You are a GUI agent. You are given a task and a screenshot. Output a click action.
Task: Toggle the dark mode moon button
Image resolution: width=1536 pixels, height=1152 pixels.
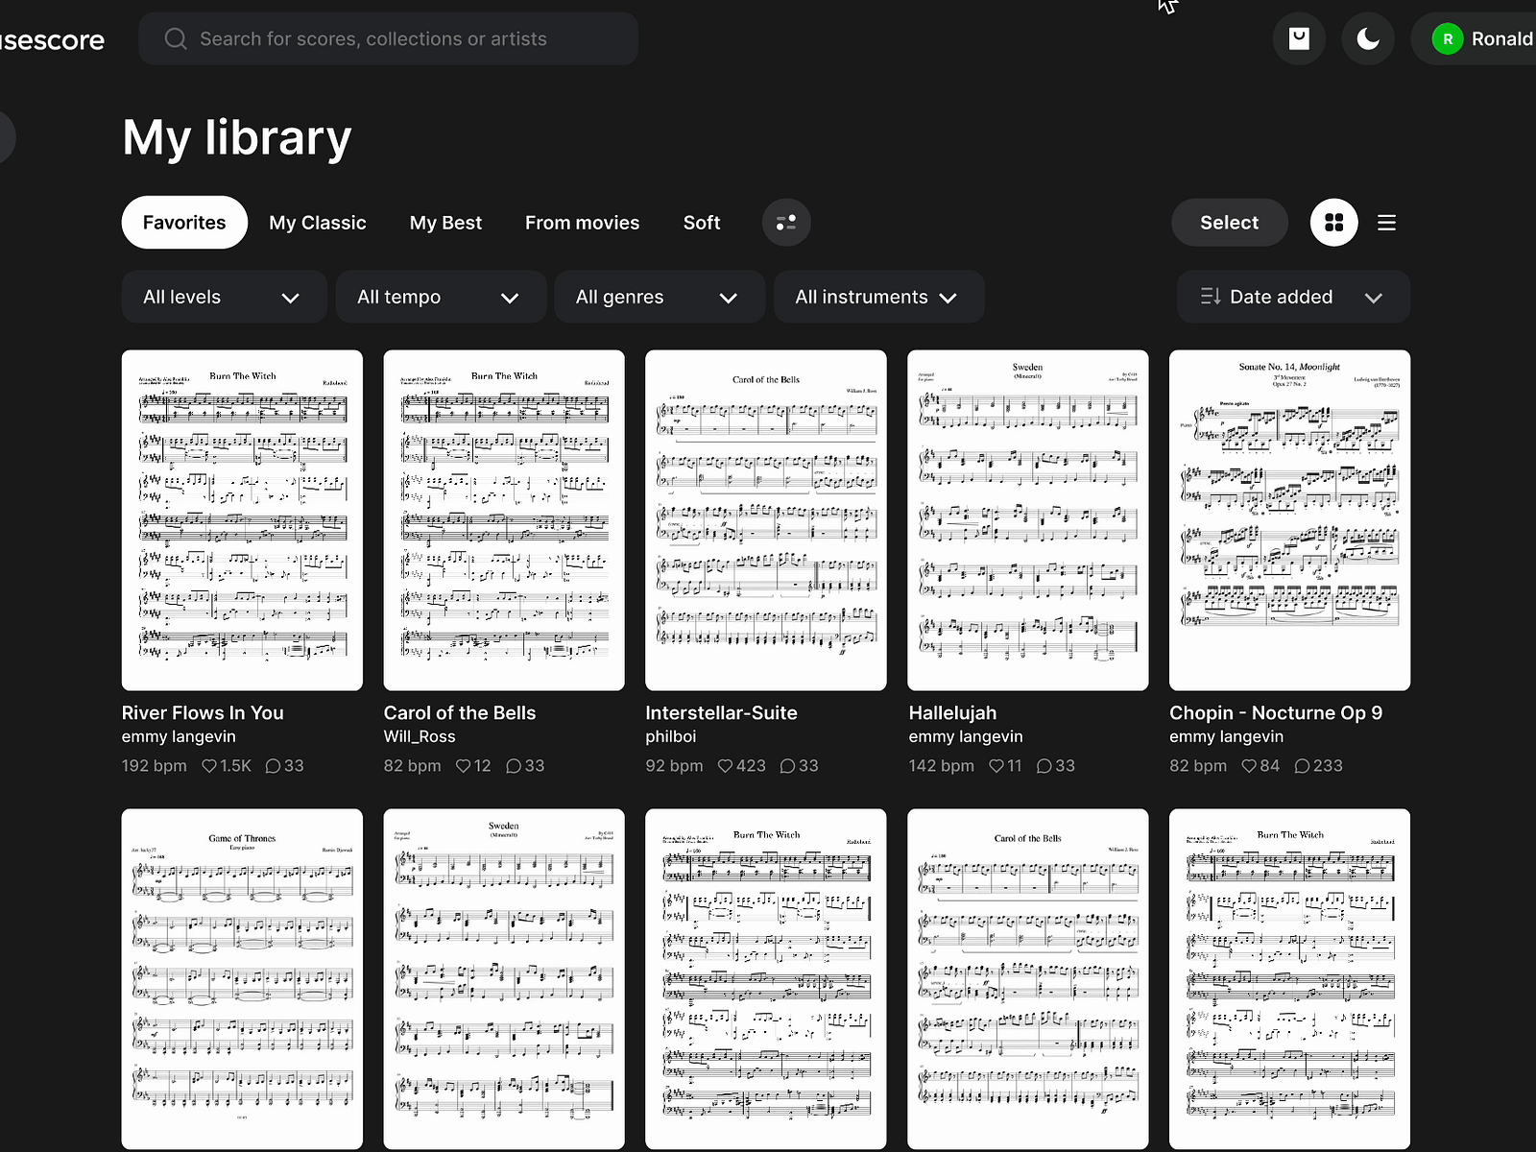[1368, 38]
